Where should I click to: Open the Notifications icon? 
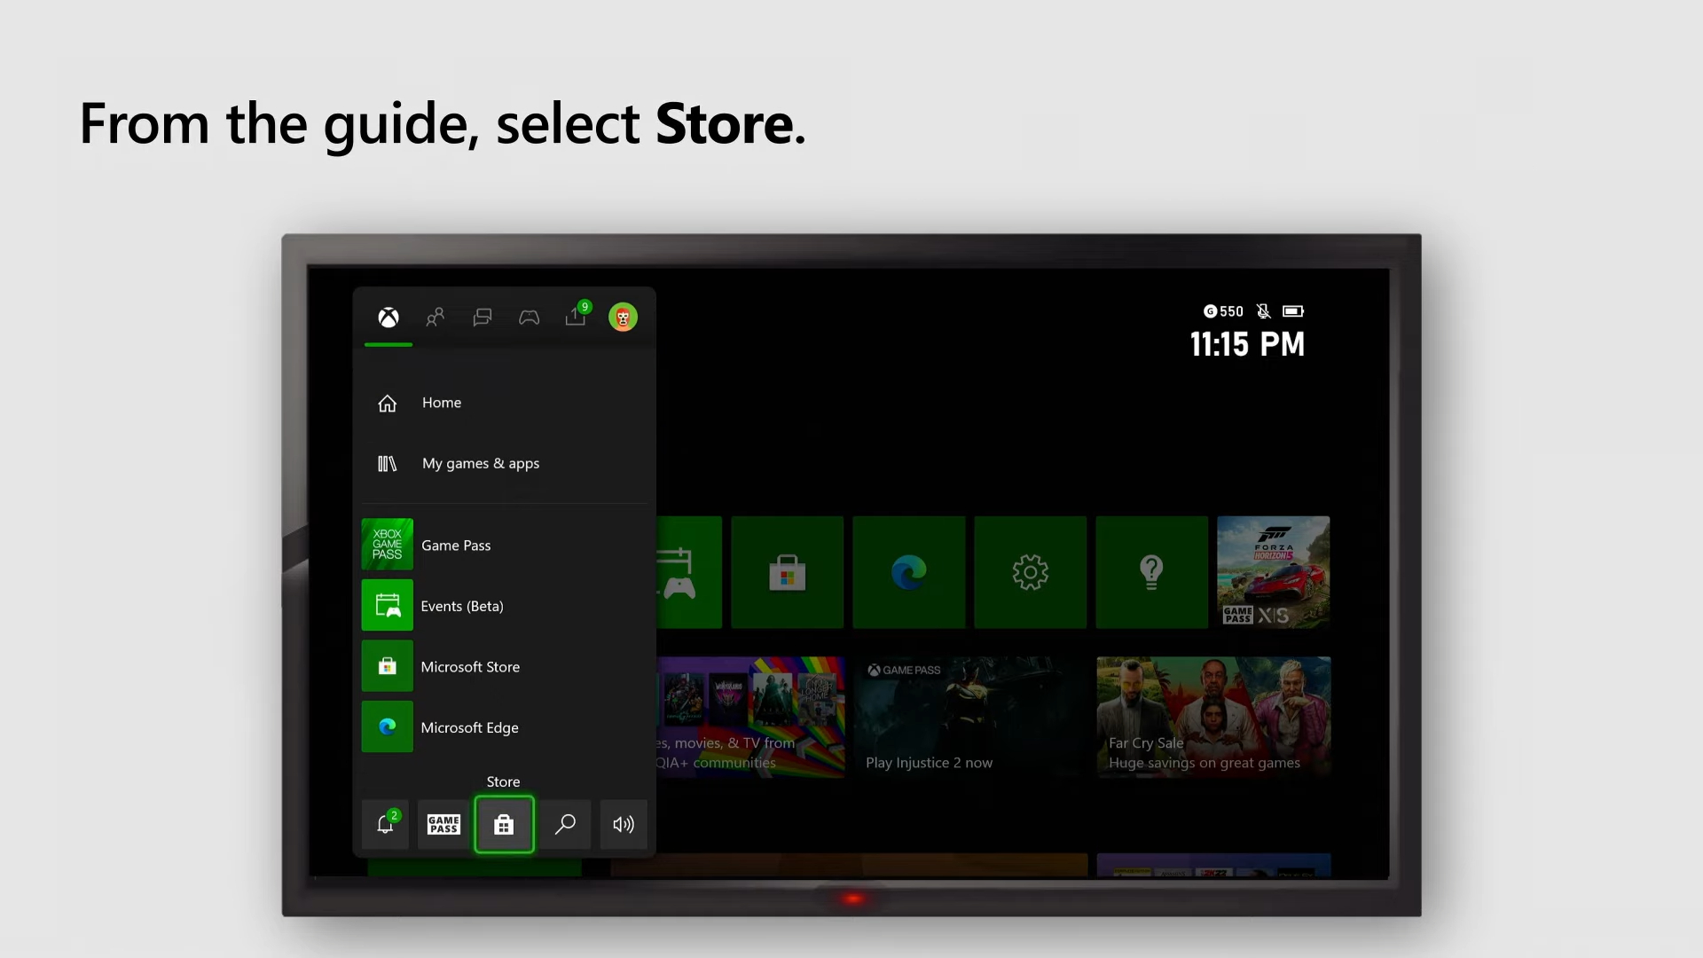click(385, 822)
